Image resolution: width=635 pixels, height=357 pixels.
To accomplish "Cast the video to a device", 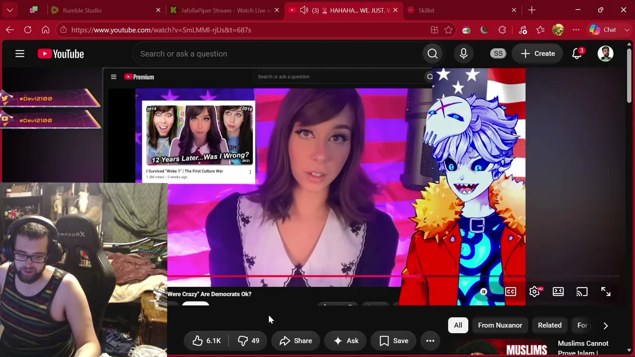I will (582, 292).
